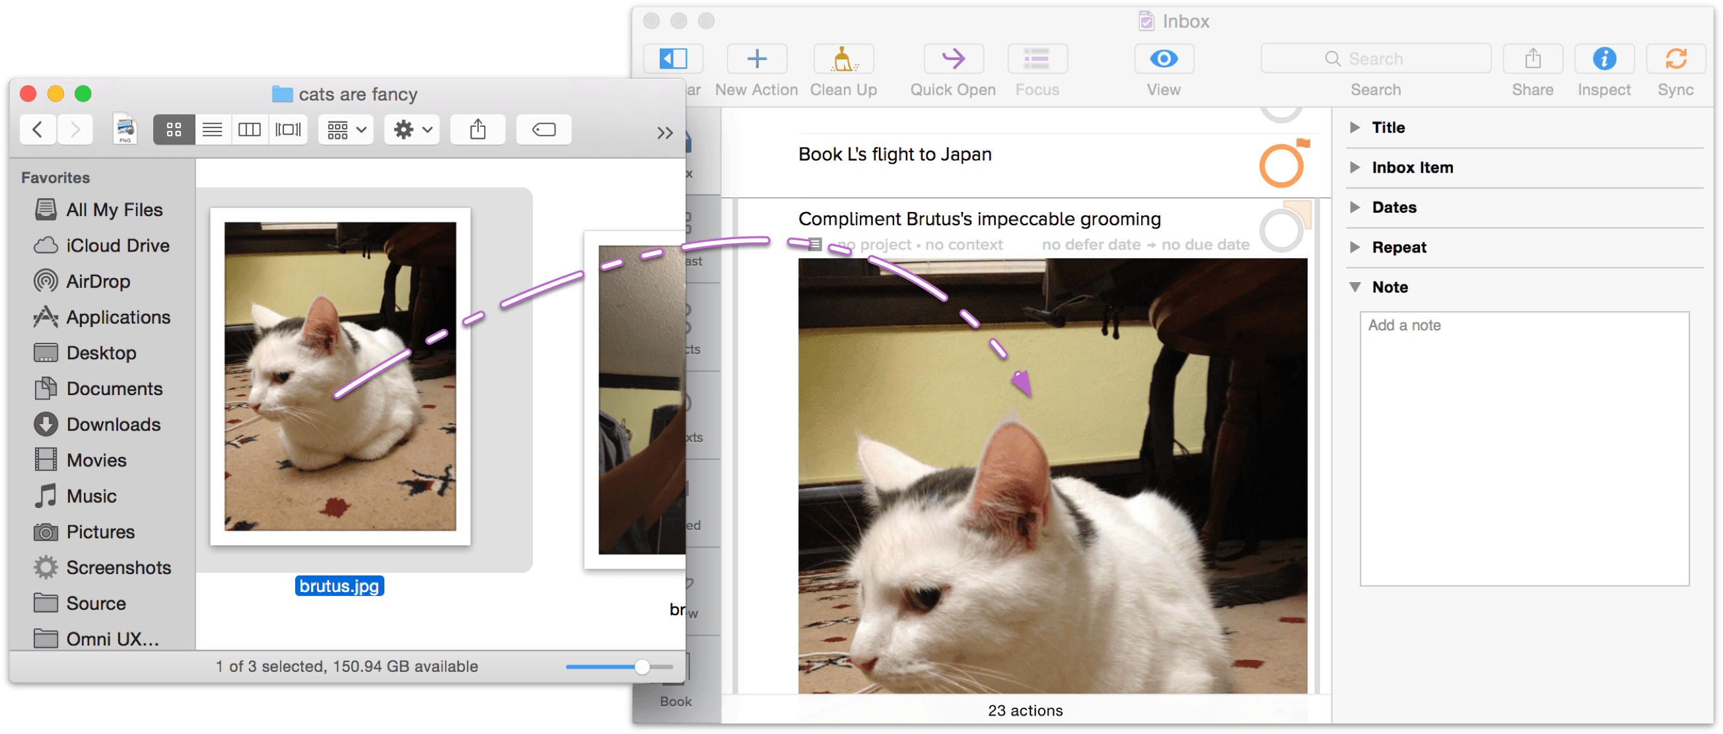Open the Inspect info icon

point(1603,59)
